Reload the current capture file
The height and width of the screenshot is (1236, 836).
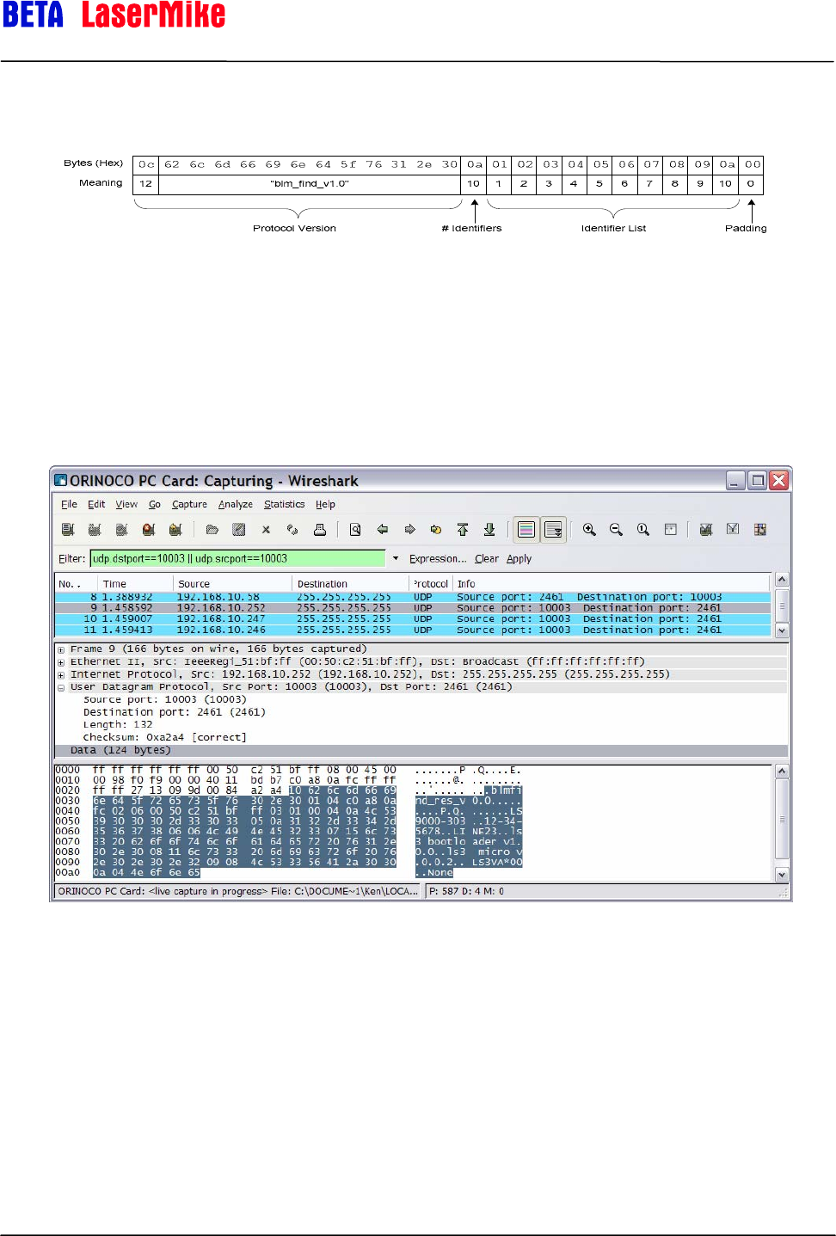pyautogui.click(x=292, y=530)
